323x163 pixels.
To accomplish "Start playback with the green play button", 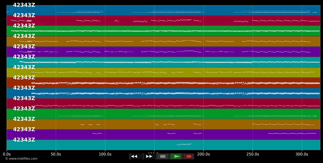I will click(176, 157).
